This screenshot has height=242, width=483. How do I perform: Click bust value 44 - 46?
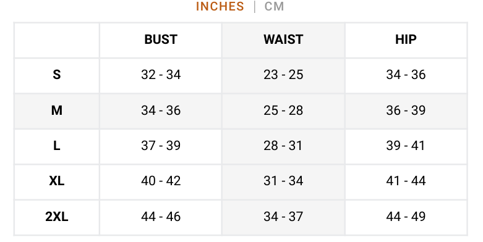[161, 217]
